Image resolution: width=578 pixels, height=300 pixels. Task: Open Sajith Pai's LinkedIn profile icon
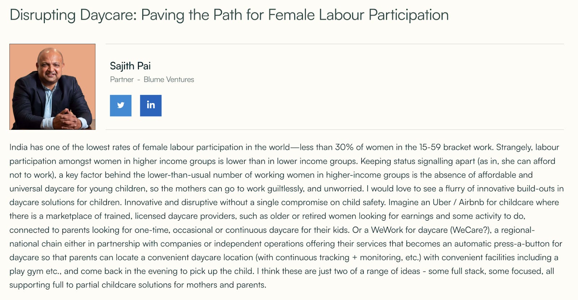click(x=151, y=106)
